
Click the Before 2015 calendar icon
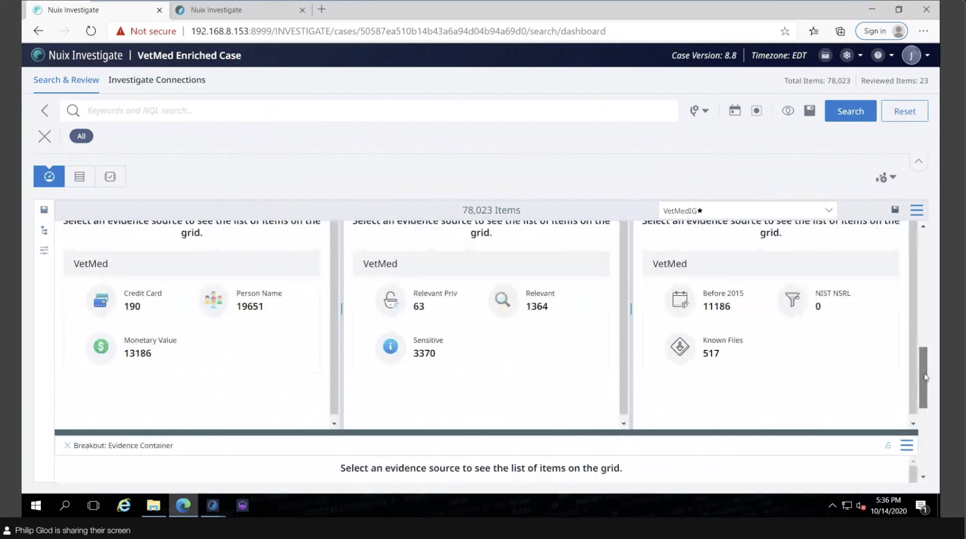point(680,300)
